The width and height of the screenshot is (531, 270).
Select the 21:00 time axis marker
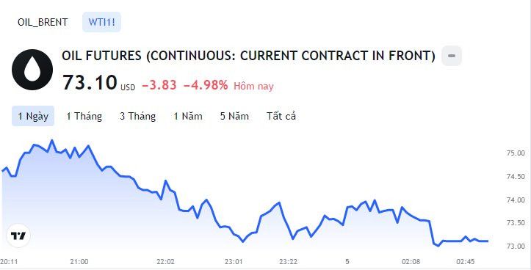pyautogui.click(x=79, y=261)
